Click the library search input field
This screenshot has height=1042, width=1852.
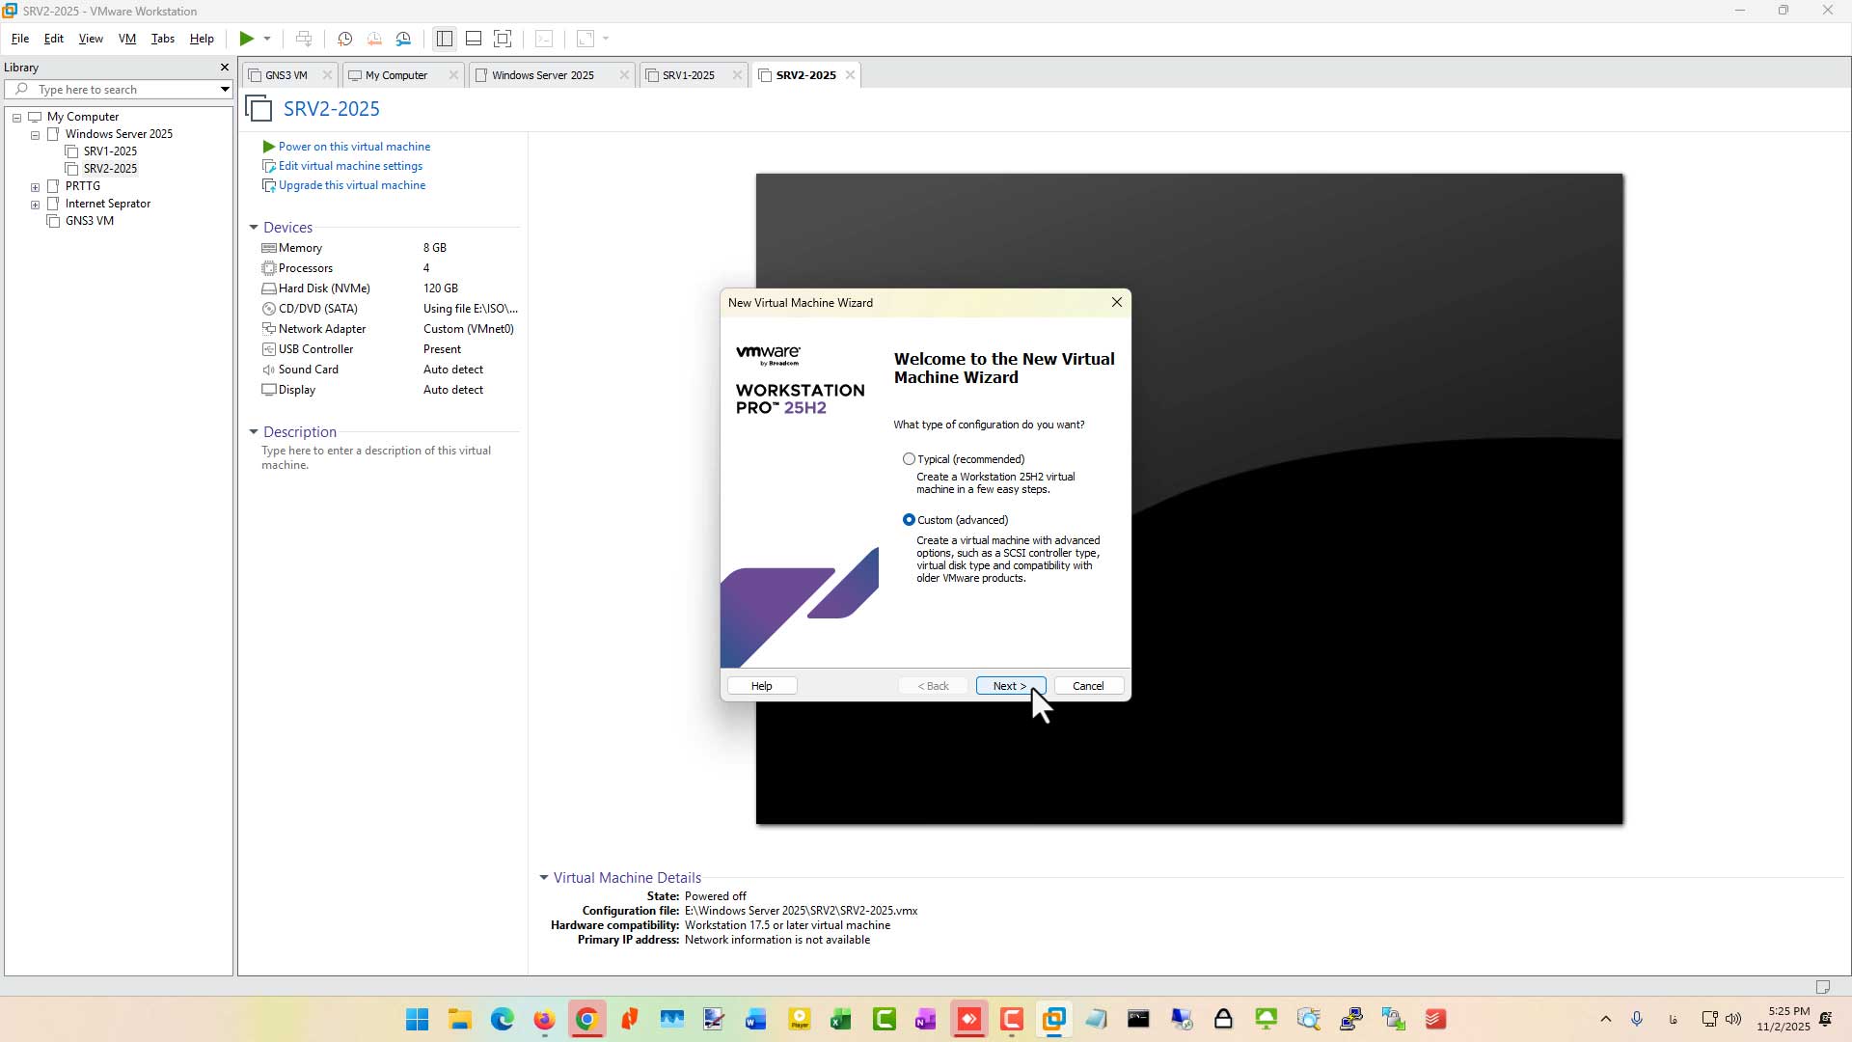click(119, 90)
